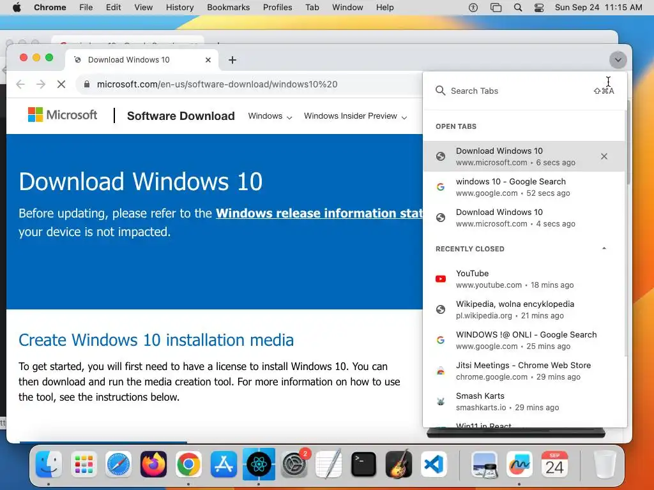The height and width of the screenshot is (490, 654).
Task: Reopen Smash Karts tab
Action: click(x=524, y=401)
